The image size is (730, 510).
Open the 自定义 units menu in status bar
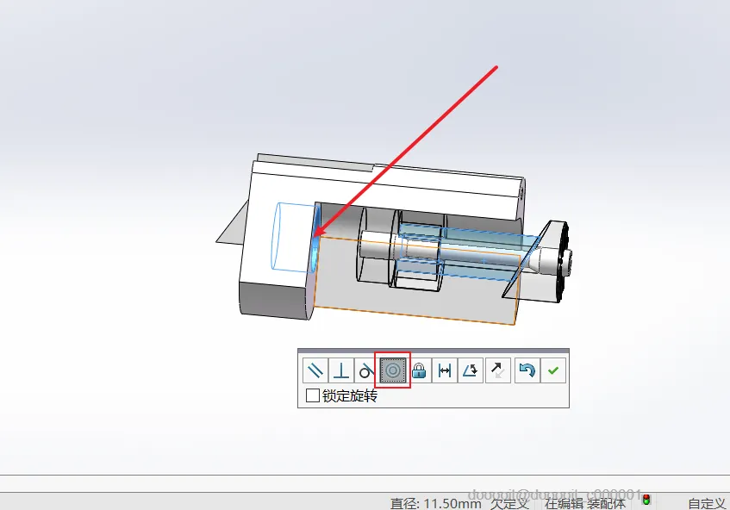pos(707,503)
